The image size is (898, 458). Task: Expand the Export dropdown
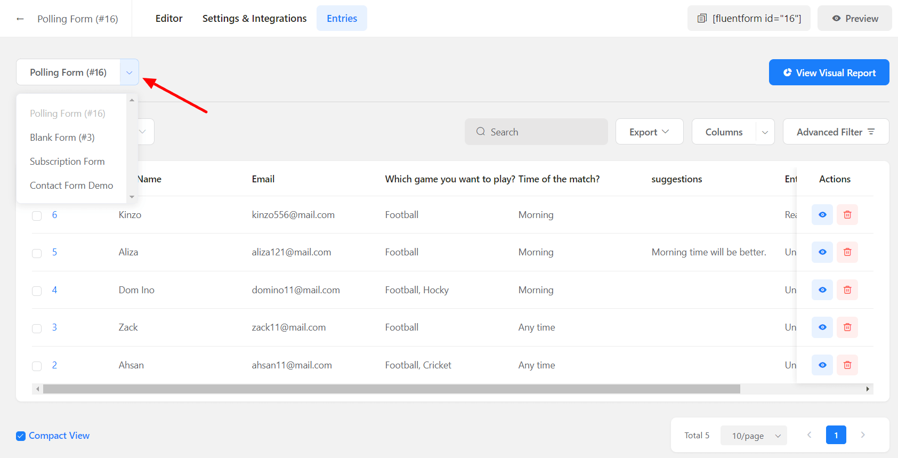[x=649, y=132]
